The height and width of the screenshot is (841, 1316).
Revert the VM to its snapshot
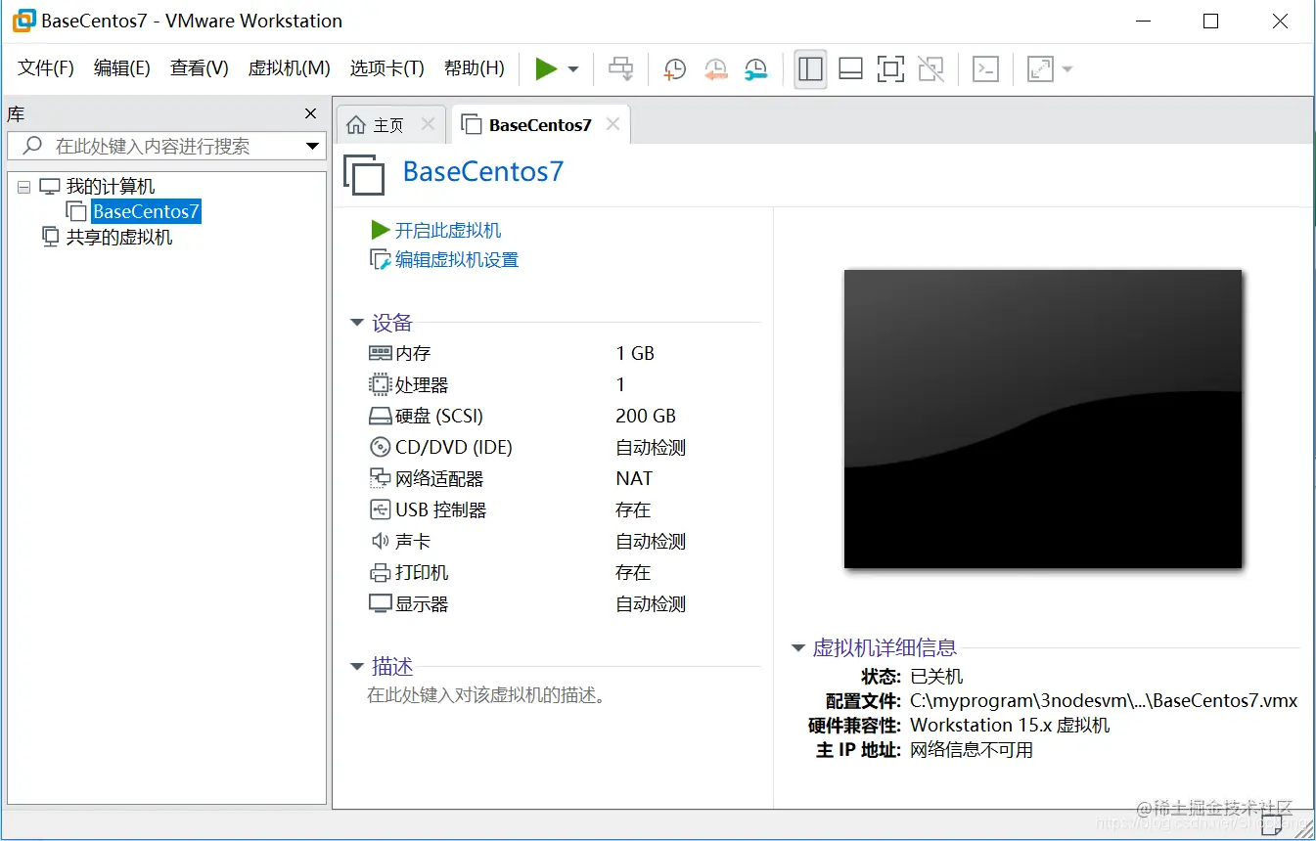point(715,68)
